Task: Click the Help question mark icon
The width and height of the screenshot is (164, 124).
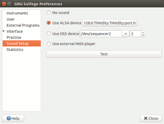Action: (8, 118)
